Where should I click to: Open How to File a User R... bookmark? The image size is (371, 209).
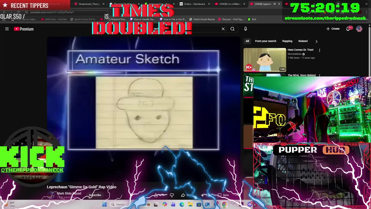(172, 19)
